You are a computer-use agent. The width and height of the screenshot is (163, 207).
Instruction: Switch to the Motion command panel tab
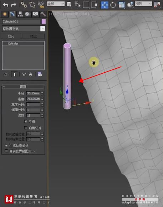click(27, 14)
